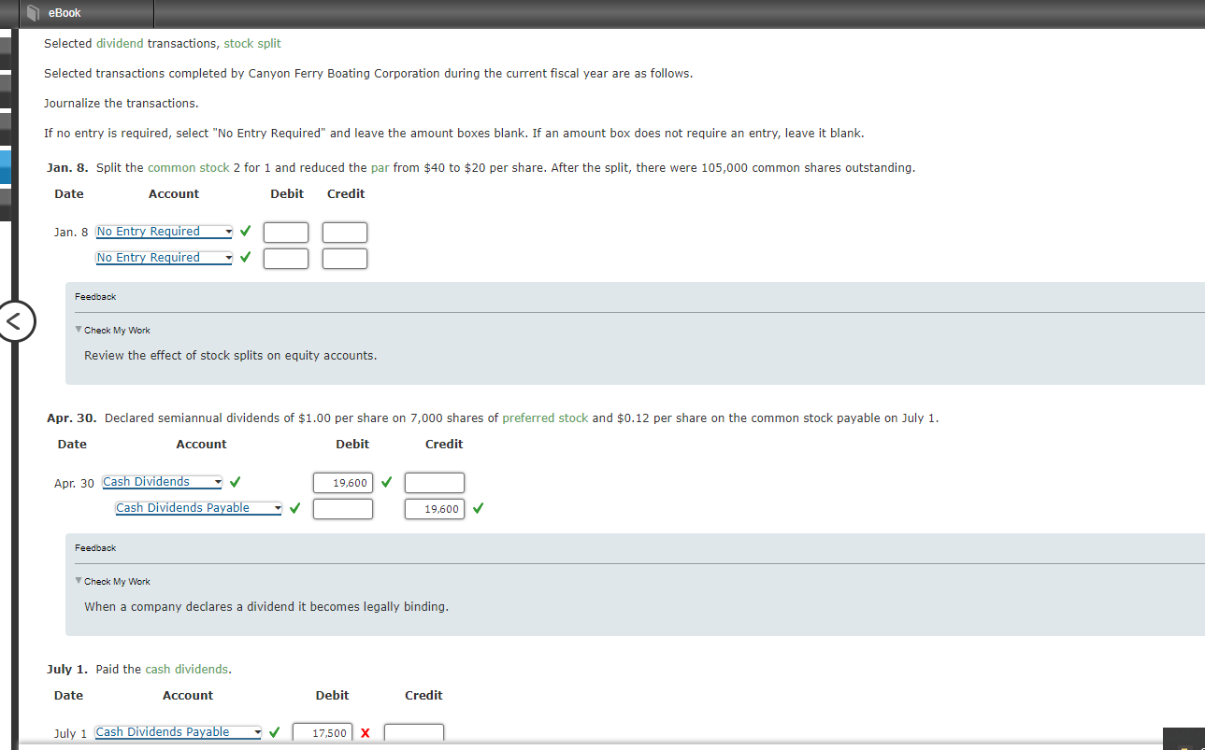The image size is (1205, 750).
Task: Click the green checkmark next to July 1 account
Action: coord(274,732)
